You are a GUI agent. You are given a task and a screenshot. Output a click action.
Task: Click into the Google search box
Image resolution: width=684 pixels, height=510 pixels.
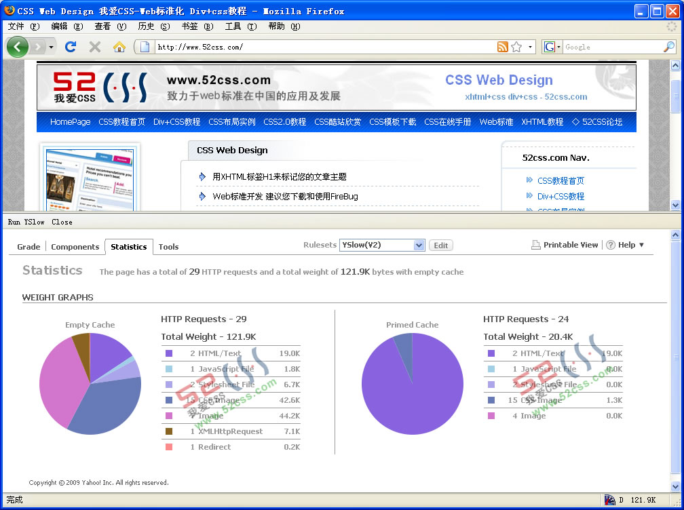(613, 47)
